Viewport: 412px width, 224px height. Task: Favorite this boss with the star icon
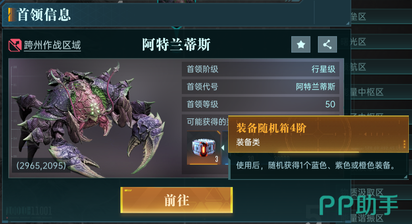[x=301, y=44]
